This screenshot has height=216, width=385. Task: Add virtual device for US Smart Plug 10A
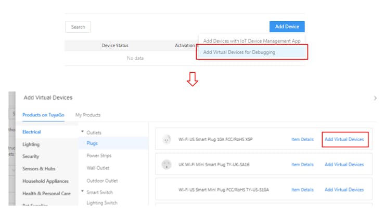tap(344, 139)
